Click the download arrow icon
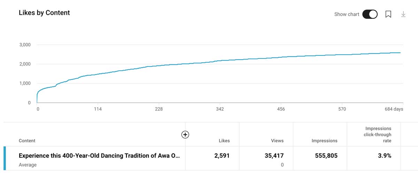 coord(403,14)
